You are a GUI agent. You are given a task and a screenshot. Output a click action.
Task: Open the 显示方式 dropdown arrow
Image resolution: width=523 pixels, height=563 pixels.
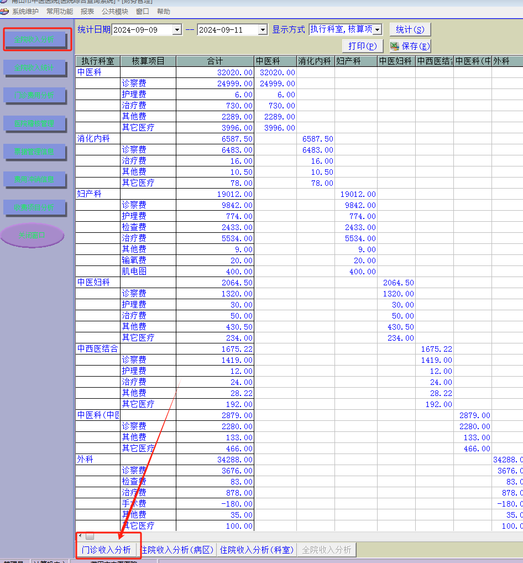click(x=378, y=29)
